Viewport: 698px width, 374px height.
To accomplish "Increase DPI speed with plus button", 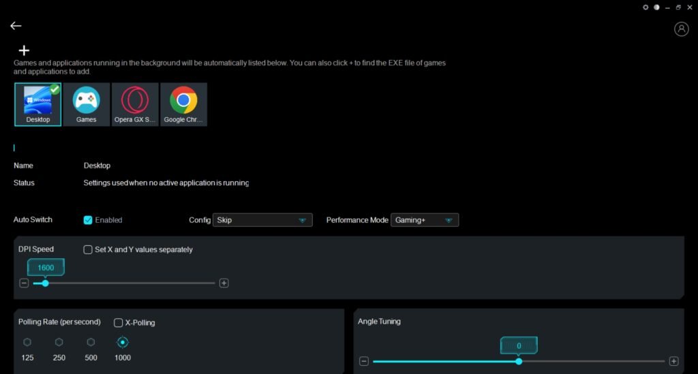I will click(x=224, y=283).
